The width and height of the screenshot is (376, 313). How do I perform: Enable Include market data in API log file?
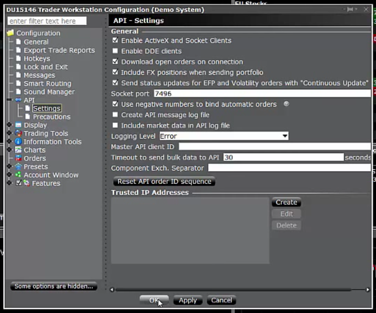tap(115, 125)
